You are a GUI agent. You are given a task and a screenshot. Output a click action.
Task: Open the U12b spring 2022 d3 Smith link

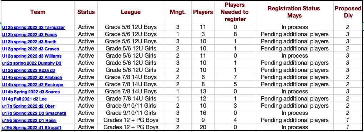(29, 42)
